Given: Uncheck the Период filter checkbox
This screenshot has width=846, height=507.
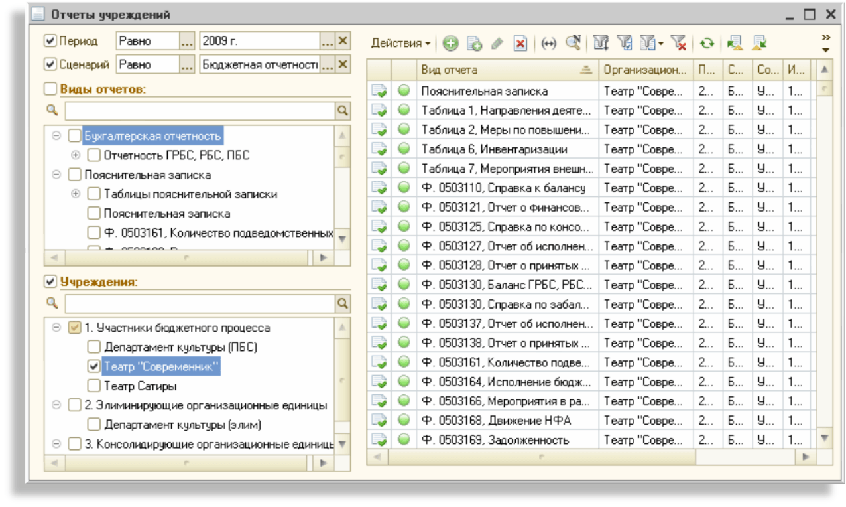Looking at the screenshot, I should (50, 41).
